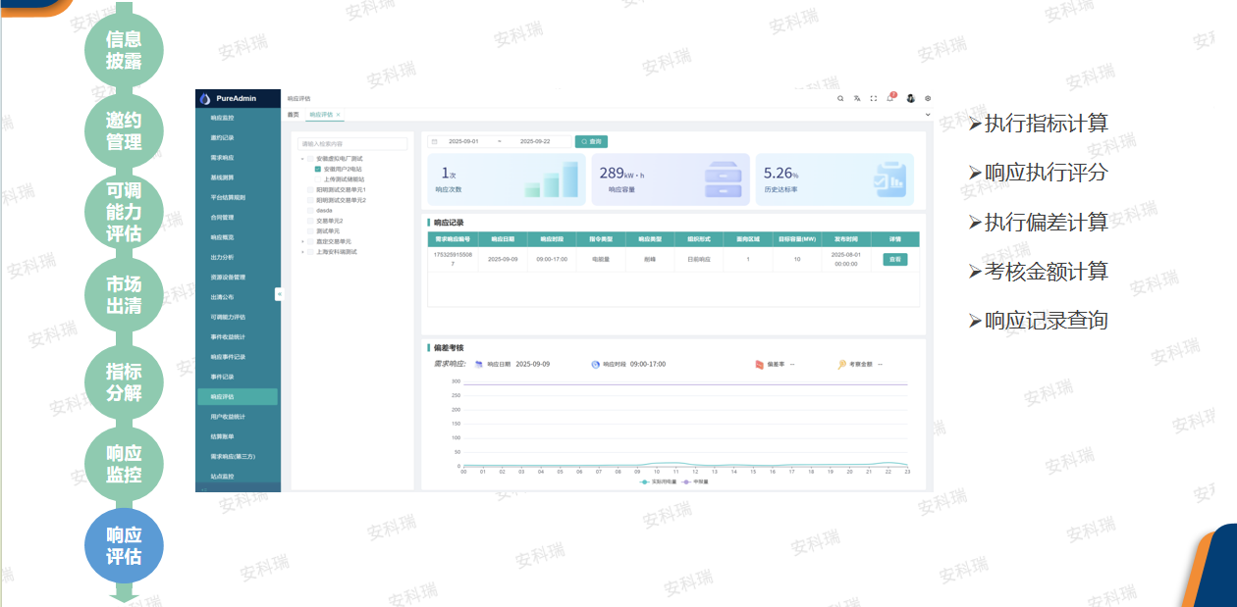Collapse the sidebar with the double-arrow icon
The width and height of the screenshot is (1237, 607).
click(x=280, y=293)
